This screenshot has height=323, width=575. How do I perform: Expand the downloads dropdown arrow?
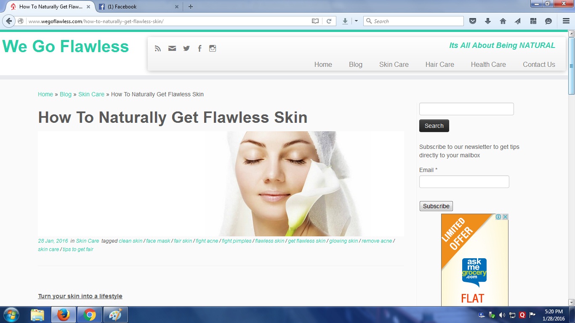click(x=356, y=21)
